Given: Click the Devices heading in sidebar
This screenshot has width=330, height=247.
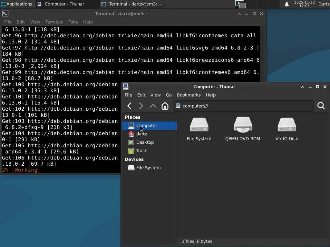Looking at the screenshot, I should click(134, 160).
